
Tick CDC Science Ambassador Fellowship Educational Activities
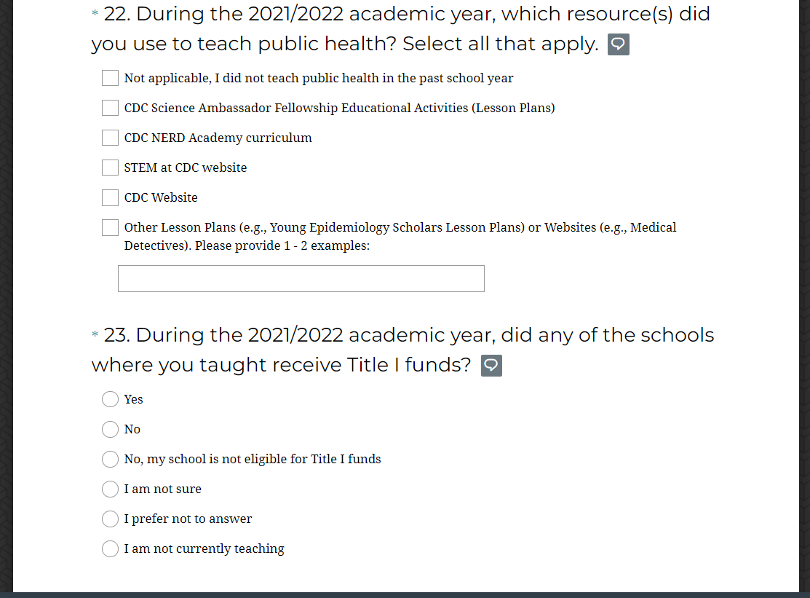pyautogui.click(x=110, y=108)
